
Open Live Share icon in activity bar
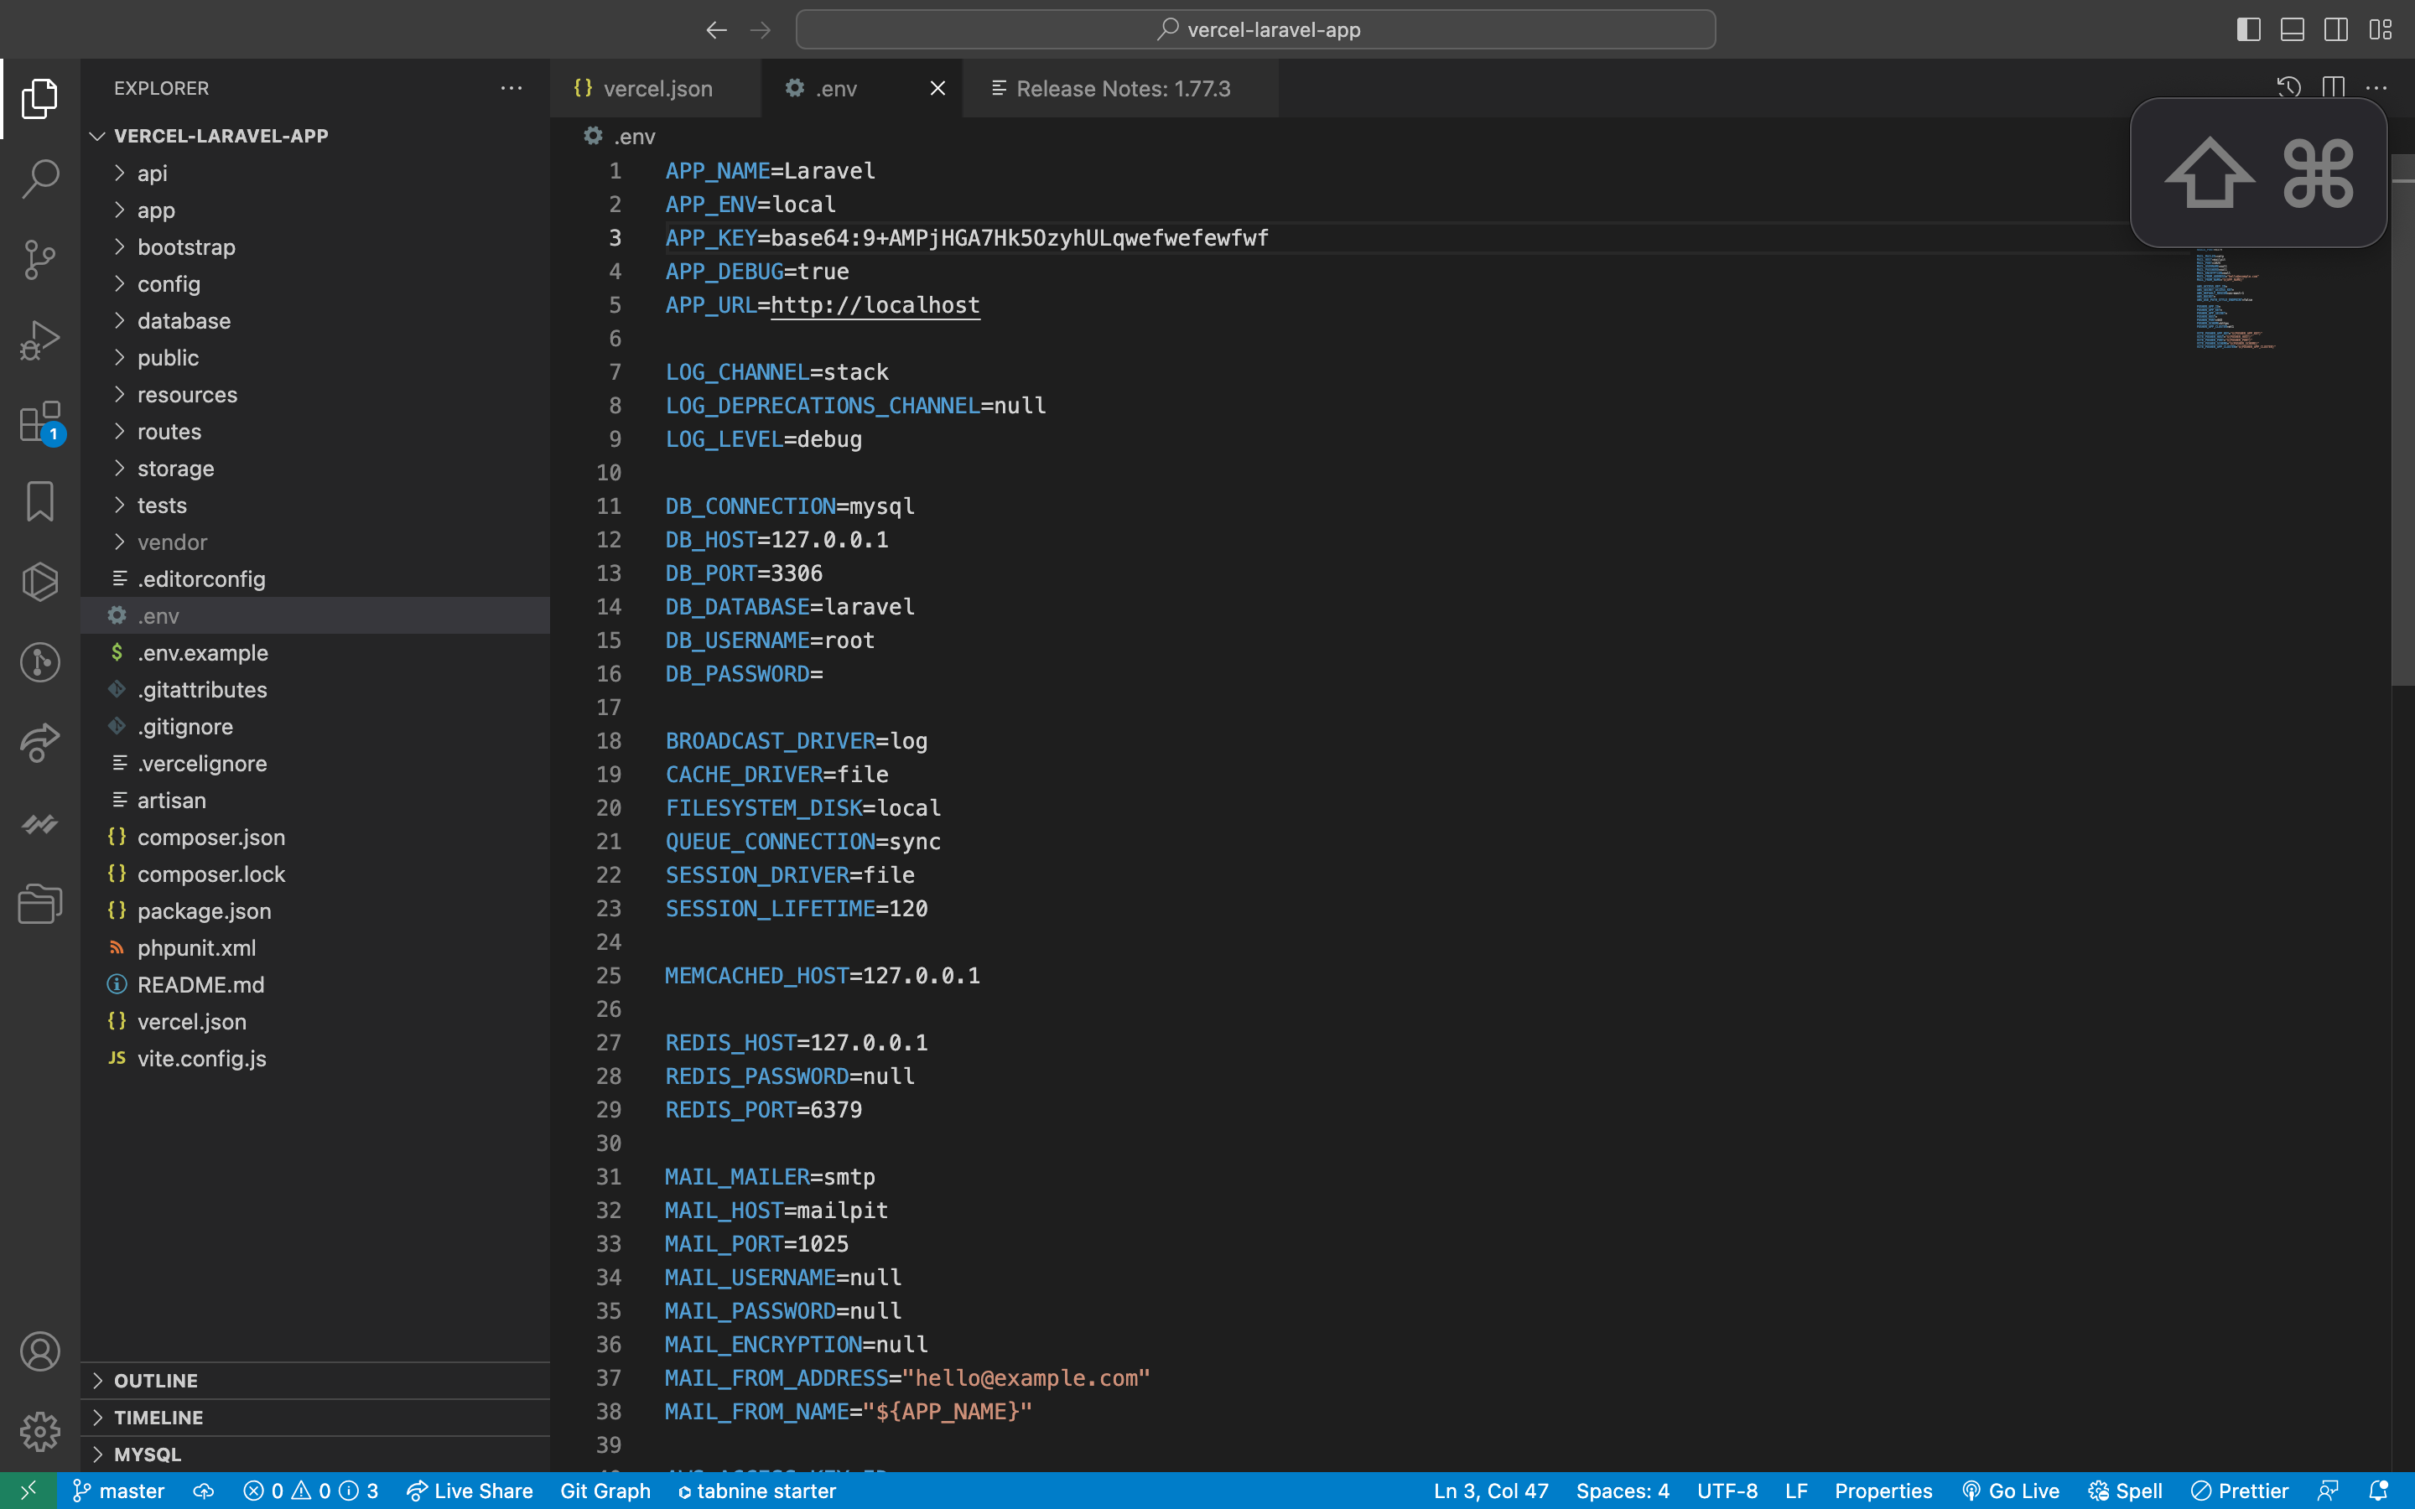click(40, 743)
